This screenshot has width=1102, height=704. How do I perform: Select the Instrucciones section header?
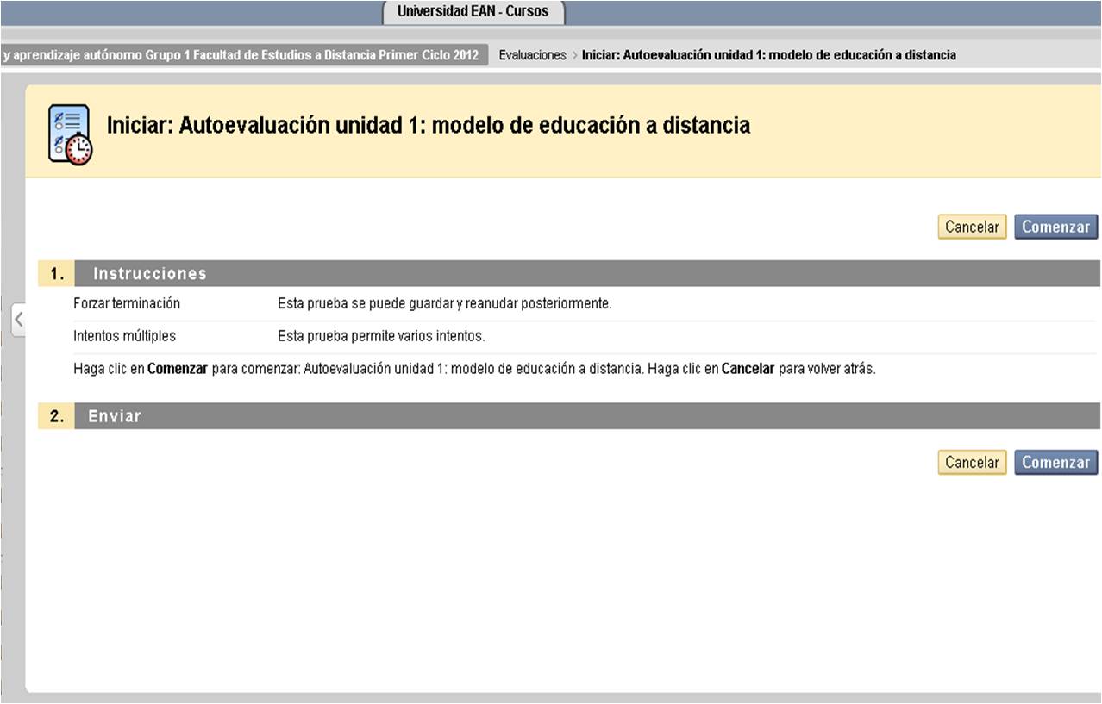click(150, 274)
